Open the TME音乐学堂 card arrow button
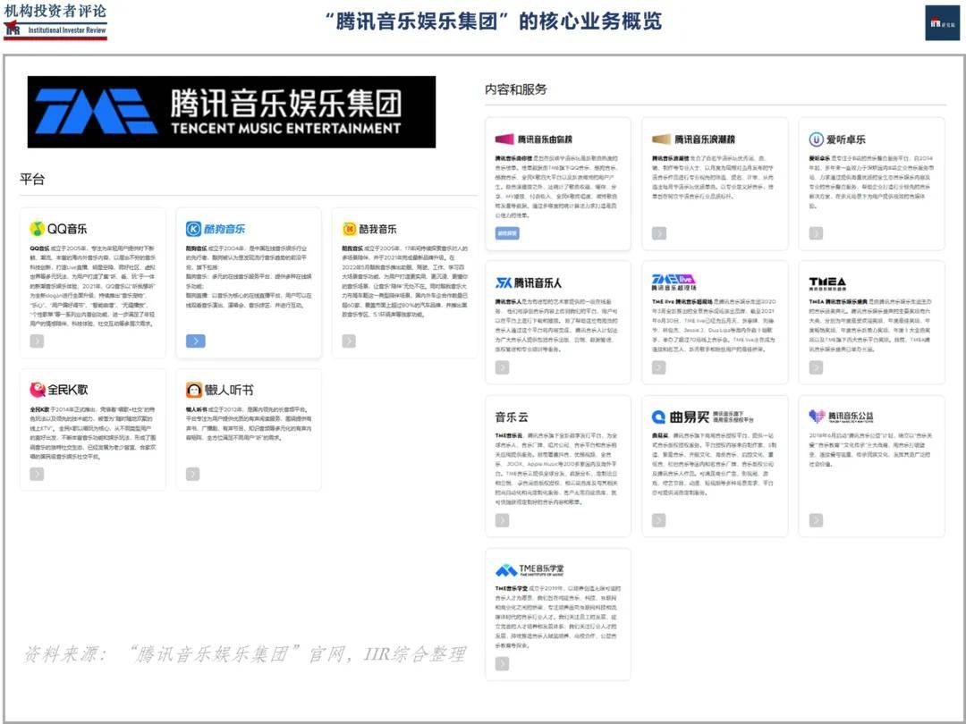 [502, 663]
